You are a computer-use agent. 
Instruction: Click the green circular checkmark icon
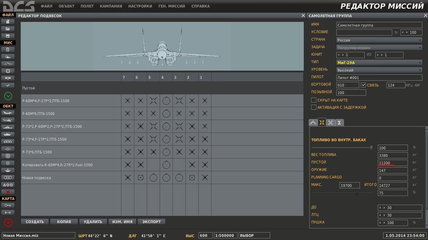pyautogui.click(x=8, y=96)
